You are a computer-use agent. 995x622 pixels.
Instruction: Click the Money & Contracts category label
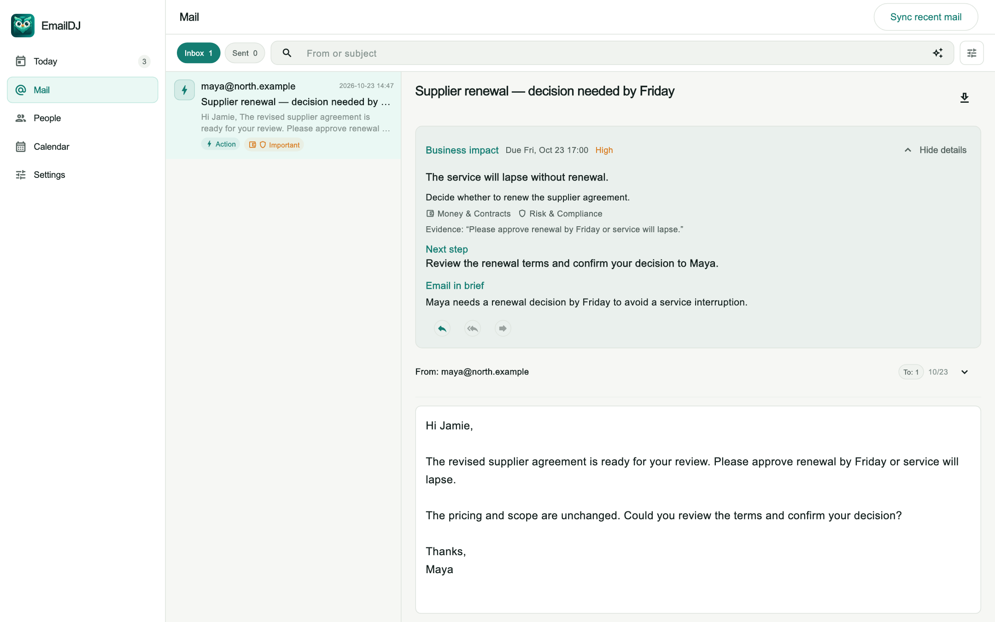click(468, 214)
